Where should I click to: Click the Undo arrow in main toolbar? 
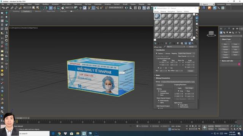3,8
